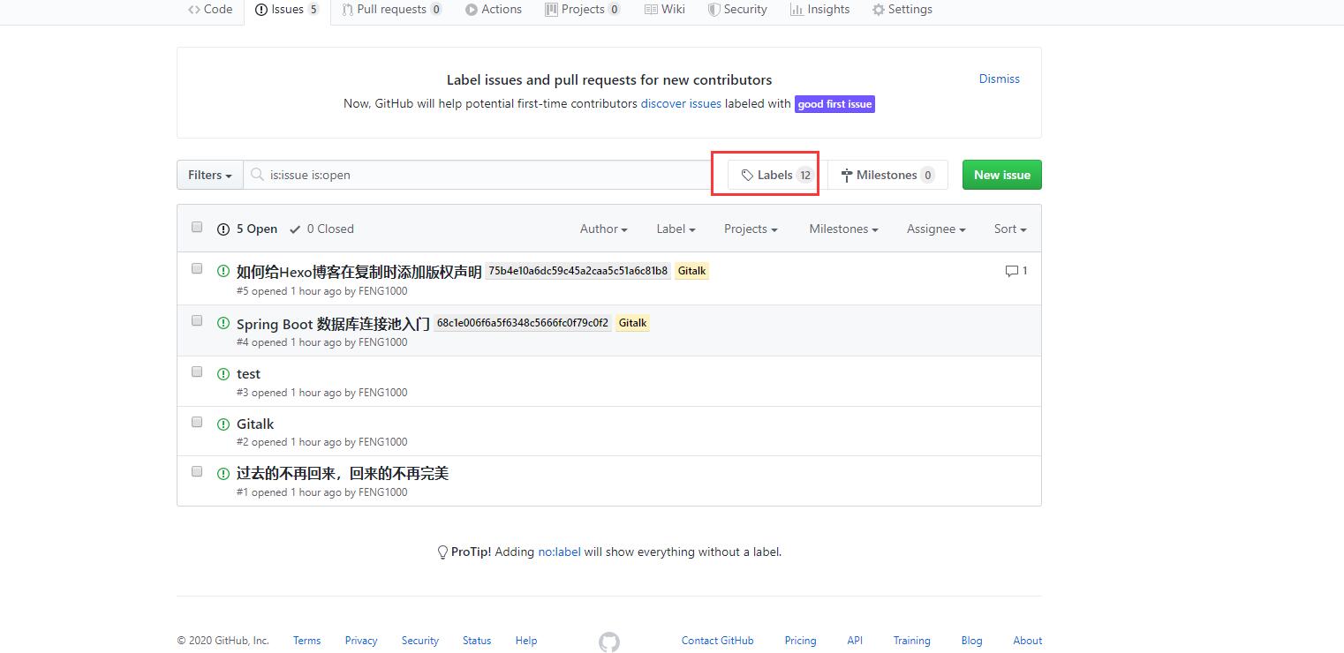The width and height of the screenshot is (1344, 653).
Task: Open the Filters dropdown
Action: tap(209, 175)
